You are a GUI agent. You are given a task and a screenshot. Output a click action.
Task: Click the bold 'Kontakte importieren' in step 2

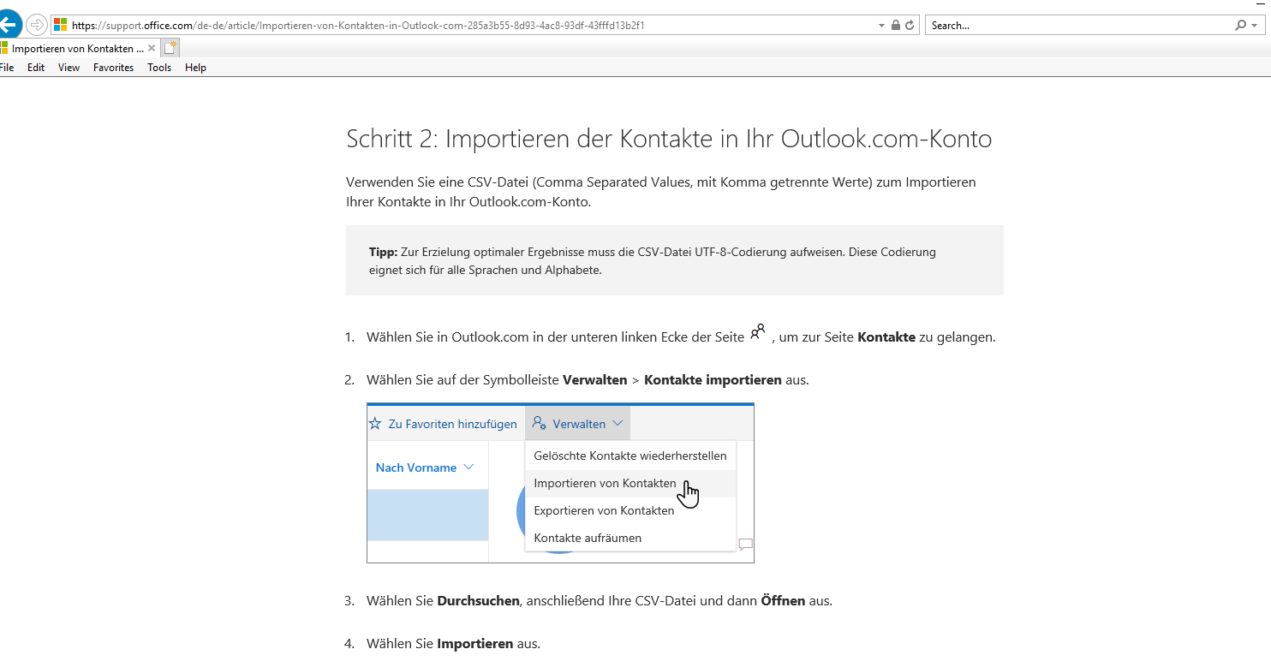click(x=713, y=380)
